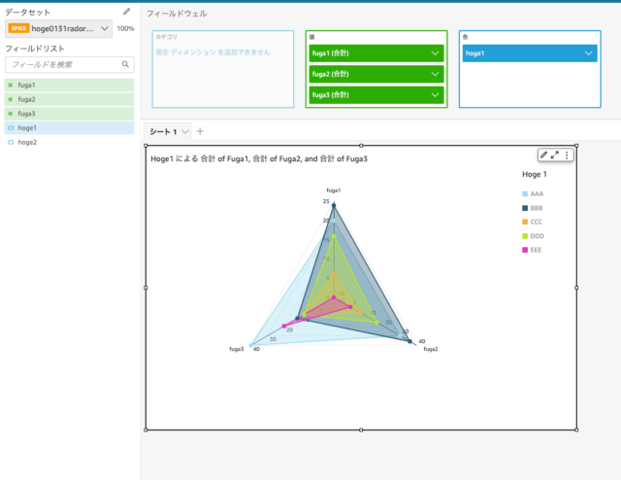
Task: Click the AAA legend color swatch
Action: coord(525,194)
